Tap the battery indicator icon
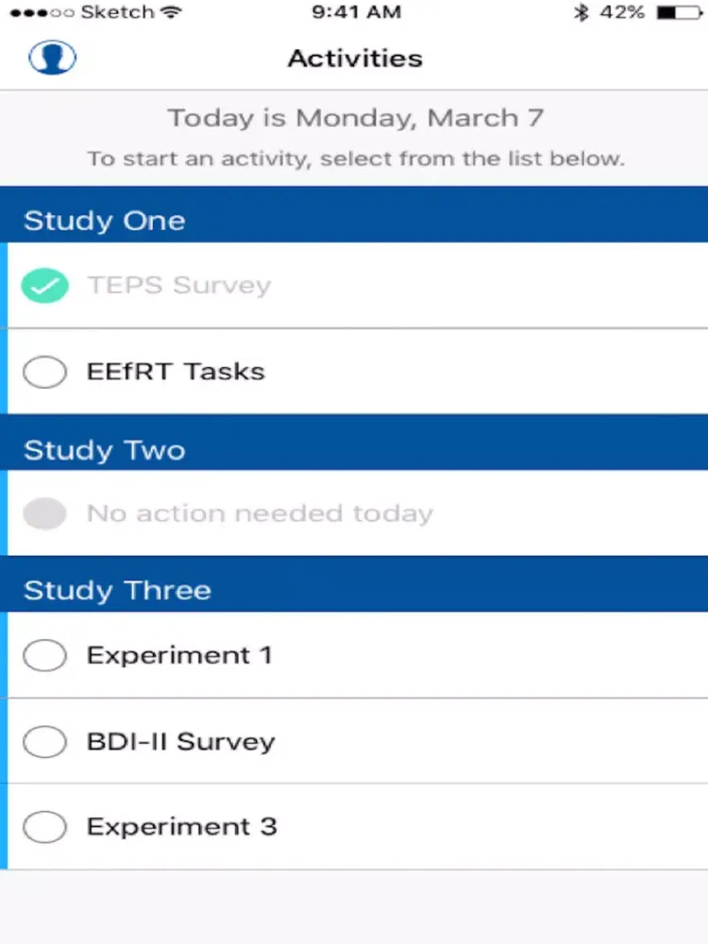Screen dimensions: 708x944 [x=679, y=12]
